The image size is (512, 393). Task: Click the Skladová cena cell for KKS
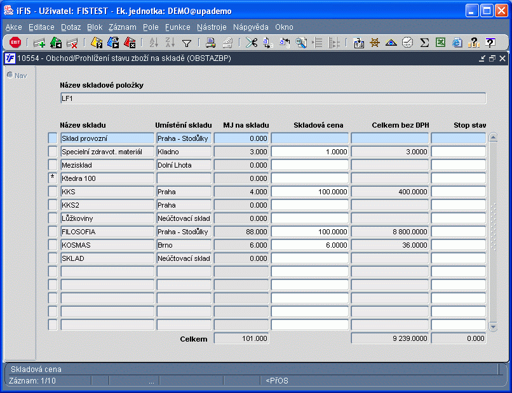[309, 192]
